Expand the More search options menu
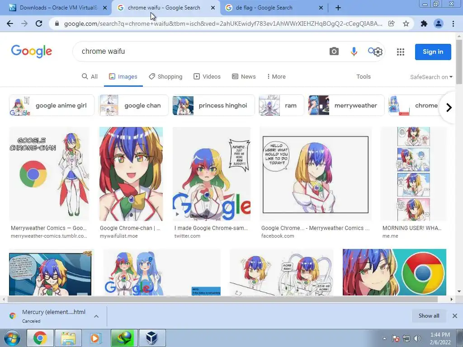 [x=276, y=76]
